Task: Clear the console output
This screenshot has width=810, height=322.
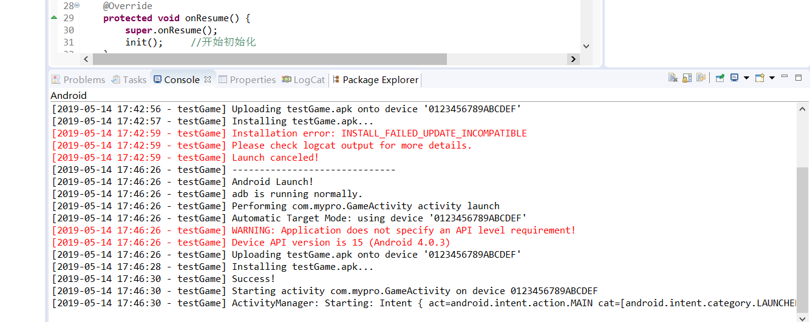Action: [673, 78]
